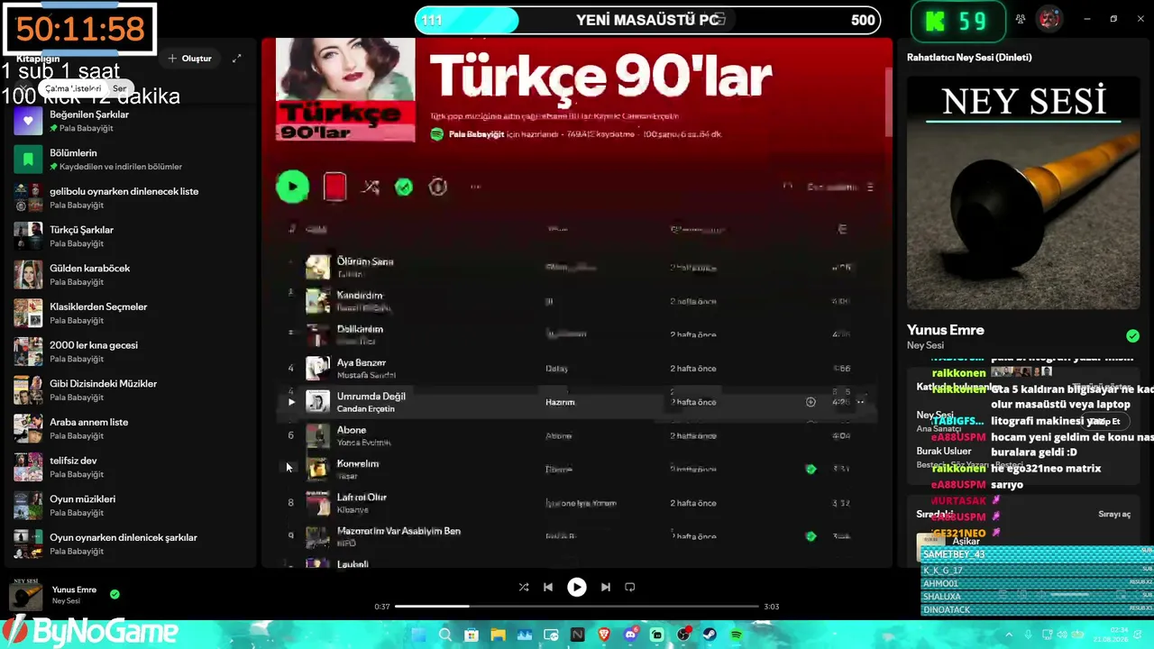Open Steam from the taskbar
The image size is (1154, 649).
[x=710, y=635]
